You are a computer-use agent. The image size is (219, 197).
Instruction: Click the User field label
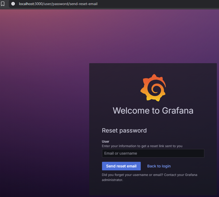point(105,141)
